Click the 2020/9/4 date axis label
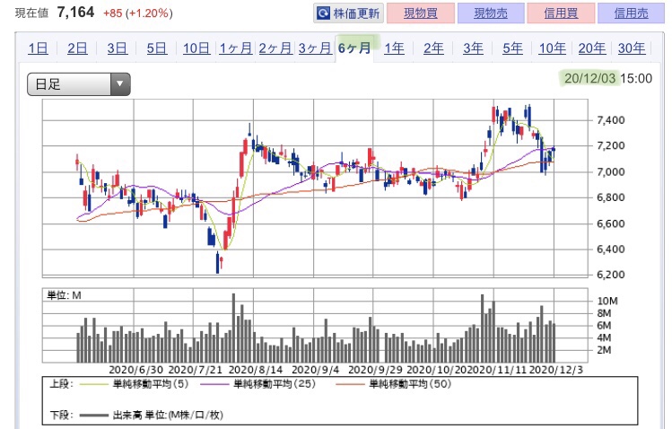 [315, 370]
